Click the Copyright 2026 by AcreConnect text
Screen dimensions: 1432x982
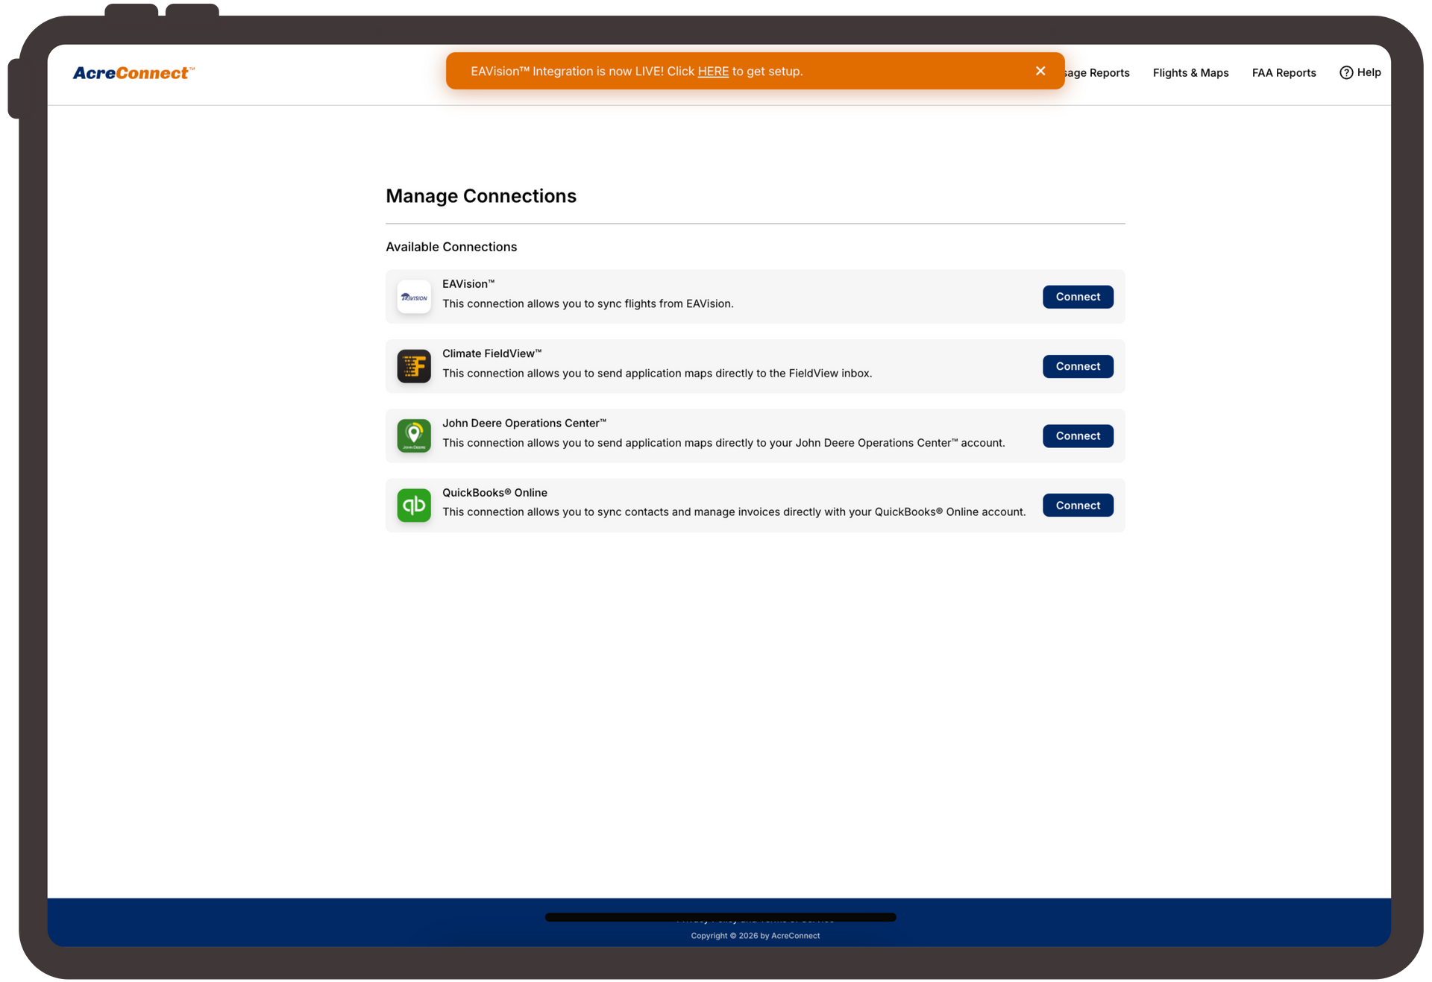(755, 936)
